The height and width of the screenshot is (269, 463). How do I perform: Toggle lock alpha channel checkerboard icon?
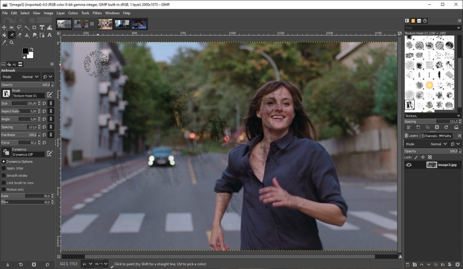(430, 158)
